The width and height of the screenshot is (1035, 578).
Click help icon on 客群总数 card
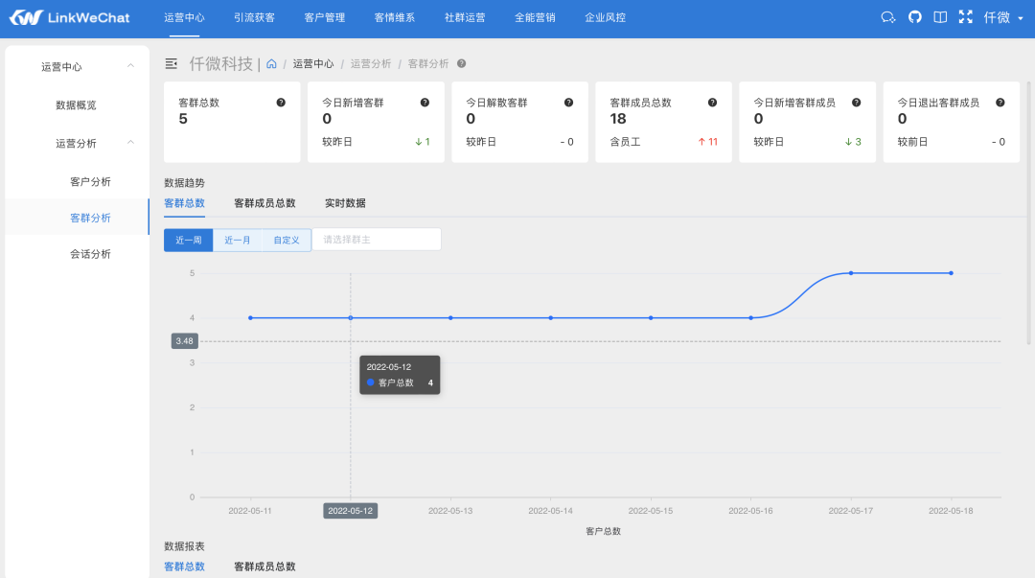pos(281,103)
